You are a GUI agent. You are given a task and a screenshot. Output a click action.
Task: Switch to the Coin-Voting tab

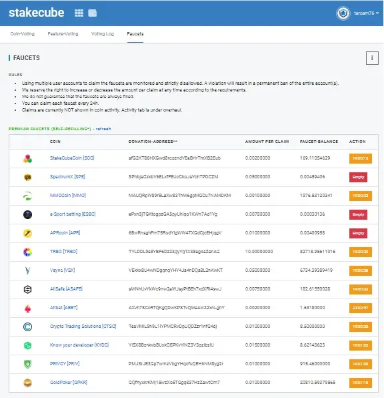tap(22, 34)
